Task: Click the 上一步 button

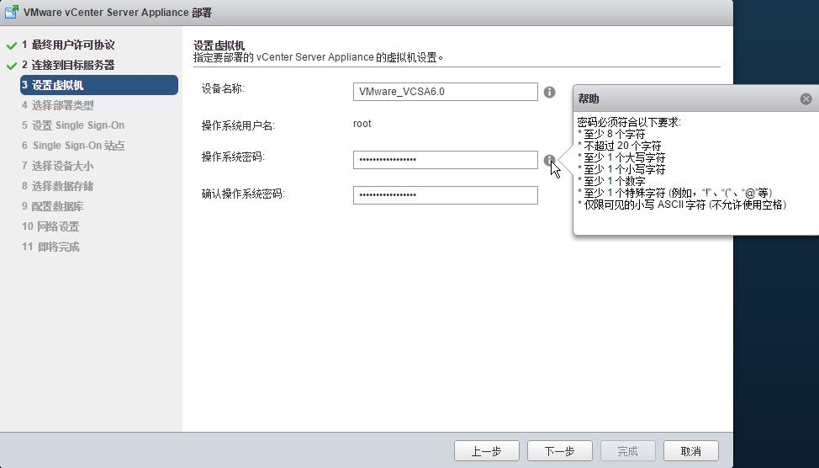Action: 486,450
